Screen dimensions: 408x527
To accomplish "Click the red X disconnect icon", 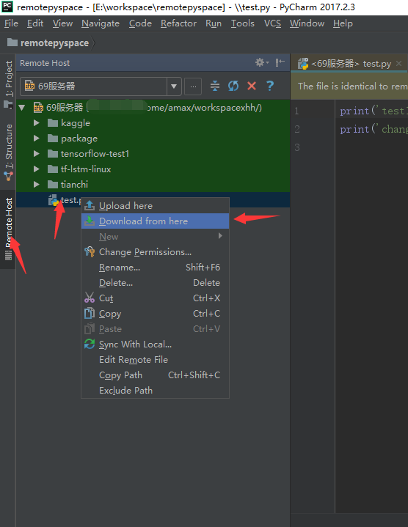I will [x=252, y=86].
